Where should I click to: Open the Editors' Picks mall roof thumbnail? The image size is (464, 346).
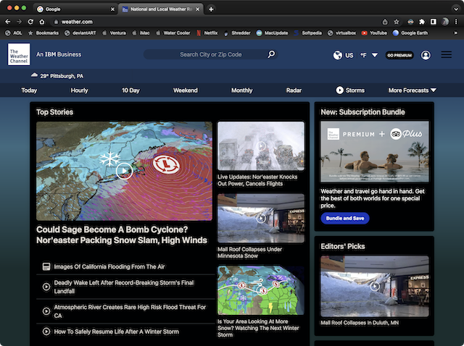375,286
